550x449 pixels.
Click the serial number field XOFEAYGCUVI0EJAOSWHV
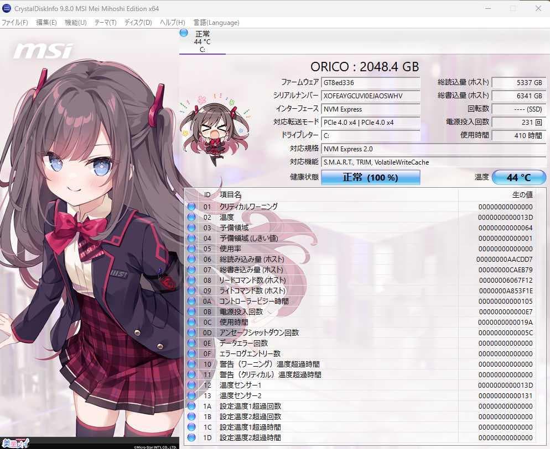pyautogui.click(x=370, y=96)
